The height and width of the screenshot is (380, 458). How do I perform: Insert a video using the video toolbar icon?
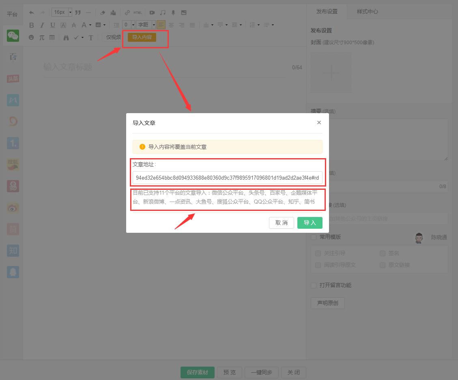152,13
